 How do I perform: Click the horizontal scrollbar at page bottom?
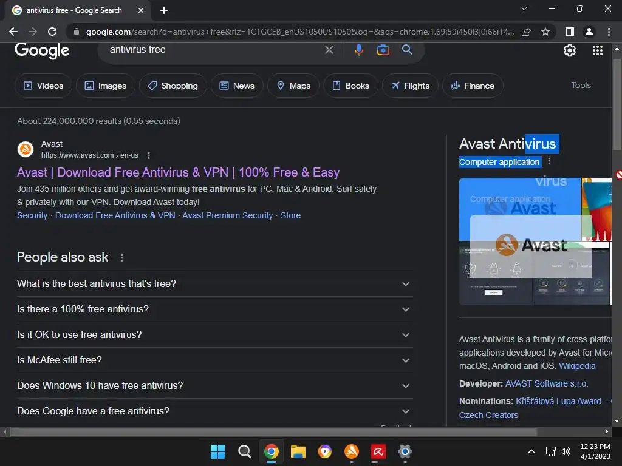click(273, 431)
